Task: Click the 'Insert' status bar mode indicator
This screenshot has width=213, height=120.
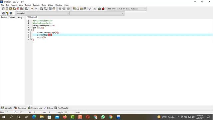Action: pos(78,112)
